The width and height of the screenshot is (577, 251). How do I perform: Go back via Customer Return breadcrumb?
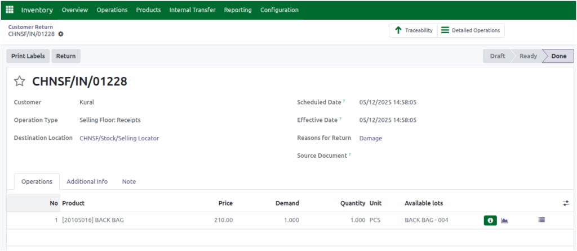(x=30, y=27)
